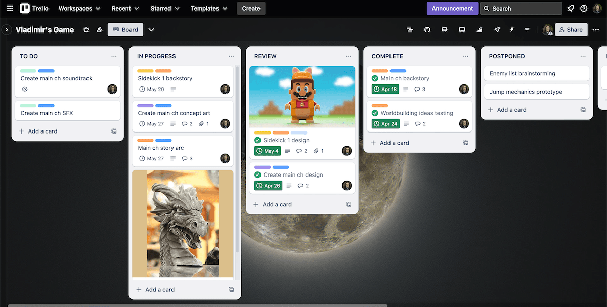Click the notifications bell icon
Screen dimensions: 607x307
pyautogui.click(x=571, y=8)
